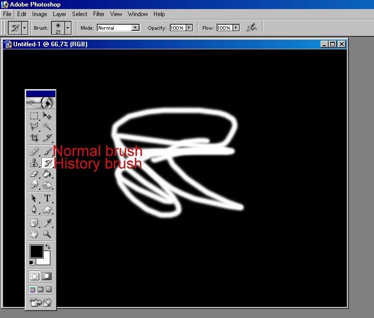Image resolution: width=374 pixels, height=318 pixels.
Task: Enable the airbrush option in options bar
Action: tap(251, 28)
